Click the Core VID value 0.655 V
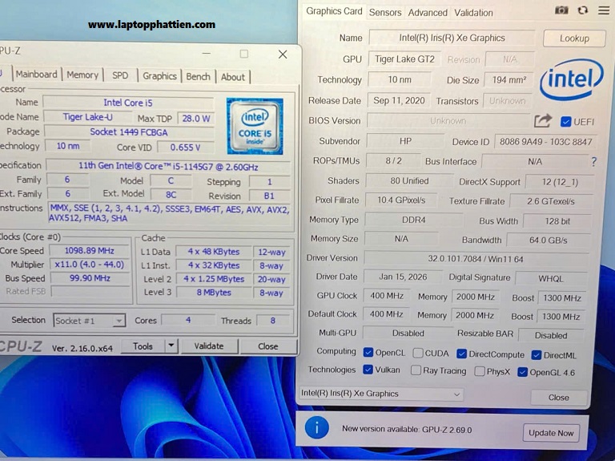This screenshot has height=461, width=615. pos(185,148)
